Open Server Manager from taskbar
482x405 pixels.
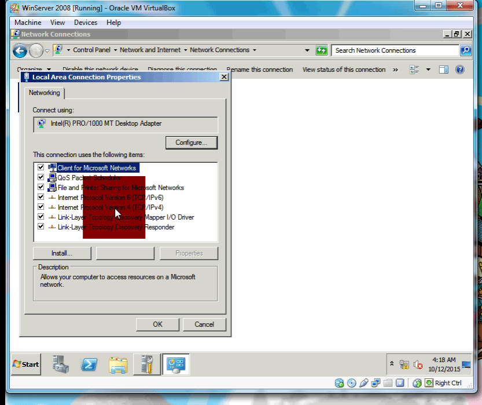click(60, 364)
